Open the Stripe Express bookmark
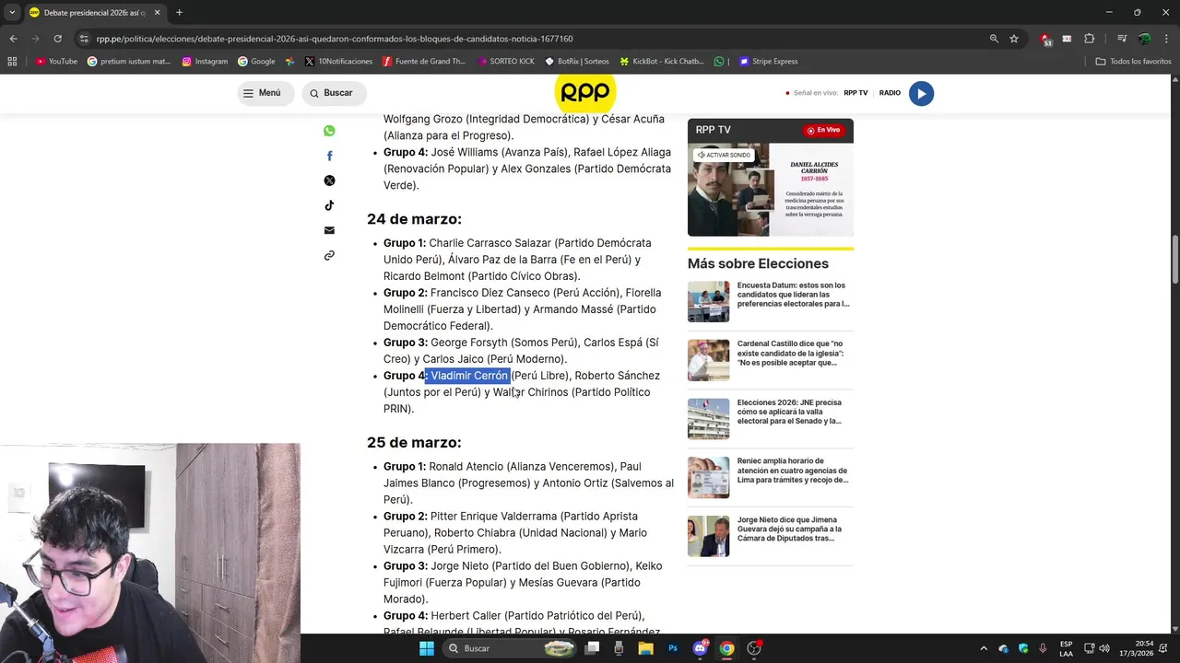1180x663 pixels. point(769,62)
